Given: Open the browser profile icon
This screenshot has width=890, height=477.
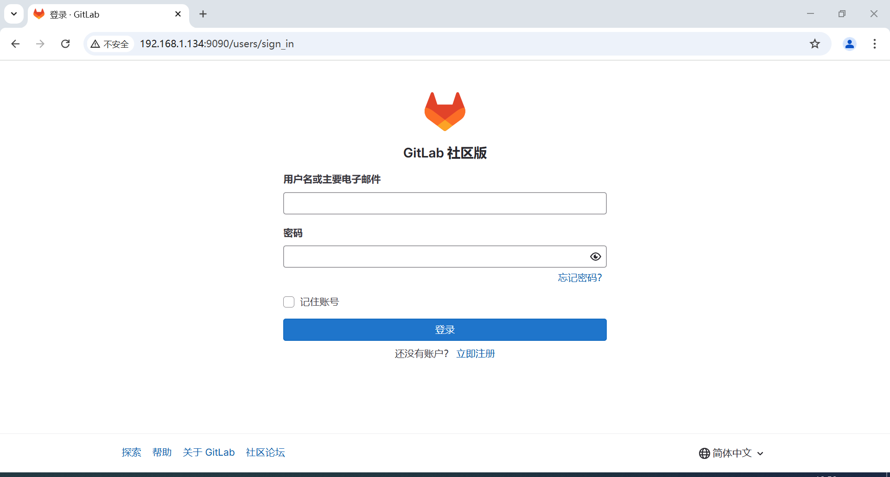Looking at the screenshot, I should click(849, 44).
